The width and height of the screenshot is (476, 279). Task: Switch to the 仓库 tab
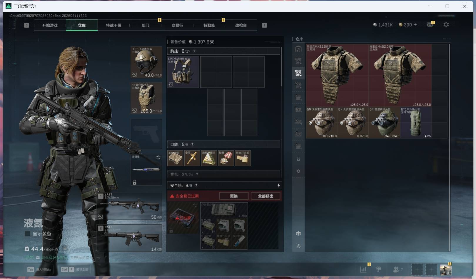pyautogui.click(x=82, y=25)
